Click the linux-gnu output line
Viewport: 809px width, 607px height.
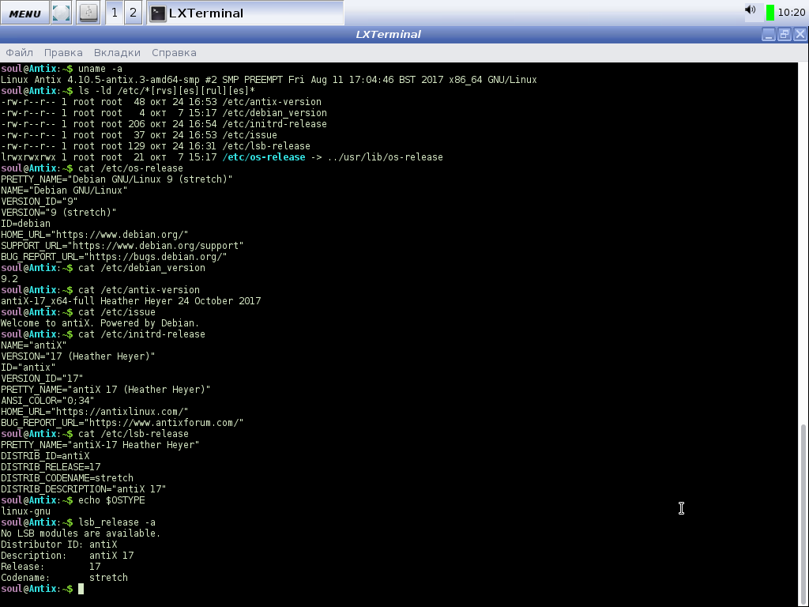pos(25,511)
